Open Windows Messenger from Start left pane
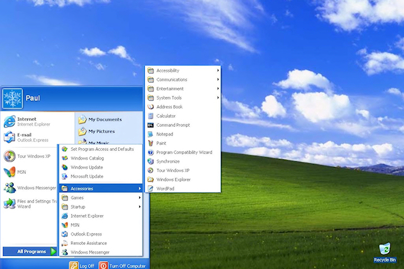 pos(30,188)
